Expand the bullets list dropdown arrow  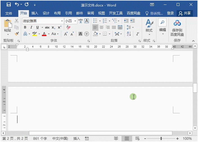point(100,21)
